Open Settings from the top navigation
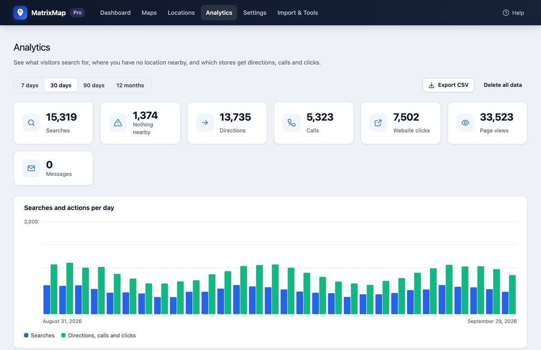 click(255, 13)
